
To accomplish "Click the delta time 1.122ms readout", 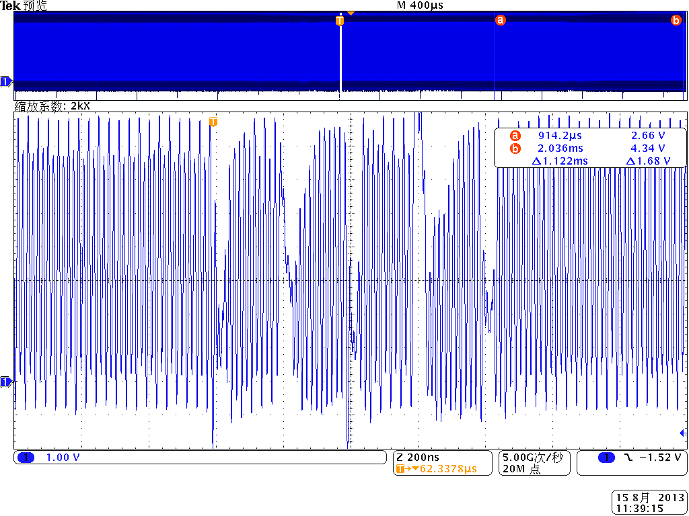I will [x=560, y=161].
